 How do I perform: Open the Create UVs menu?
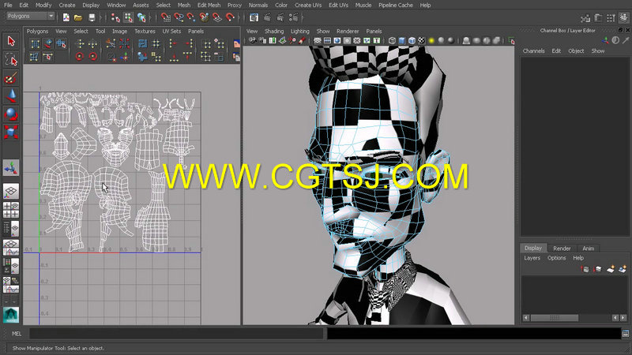pyautogui.click(x=308, y=6)
